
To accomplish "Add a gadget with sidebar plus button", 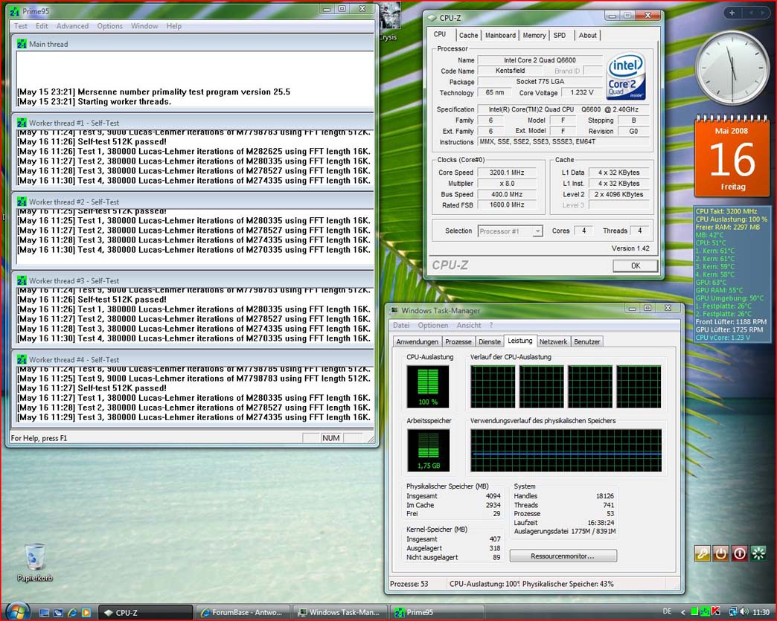I will click(732, 13).
